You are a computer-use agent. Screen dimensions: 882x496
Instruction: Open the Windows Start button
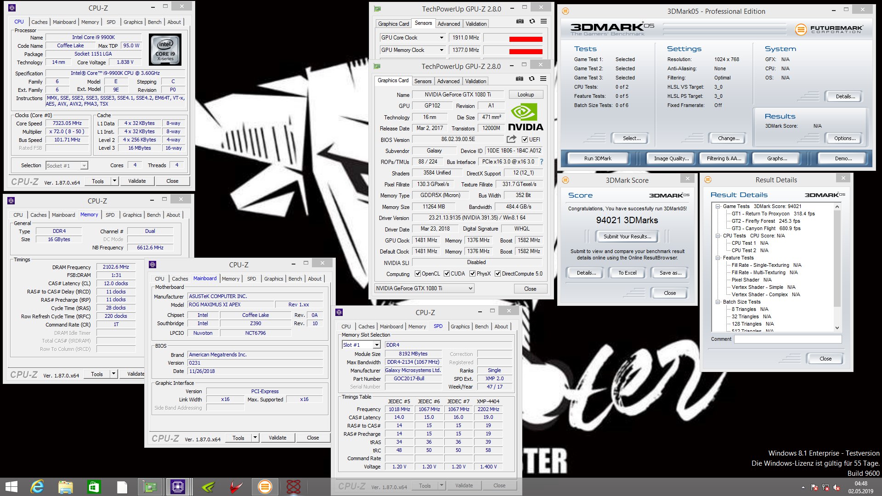coord(11,487)
